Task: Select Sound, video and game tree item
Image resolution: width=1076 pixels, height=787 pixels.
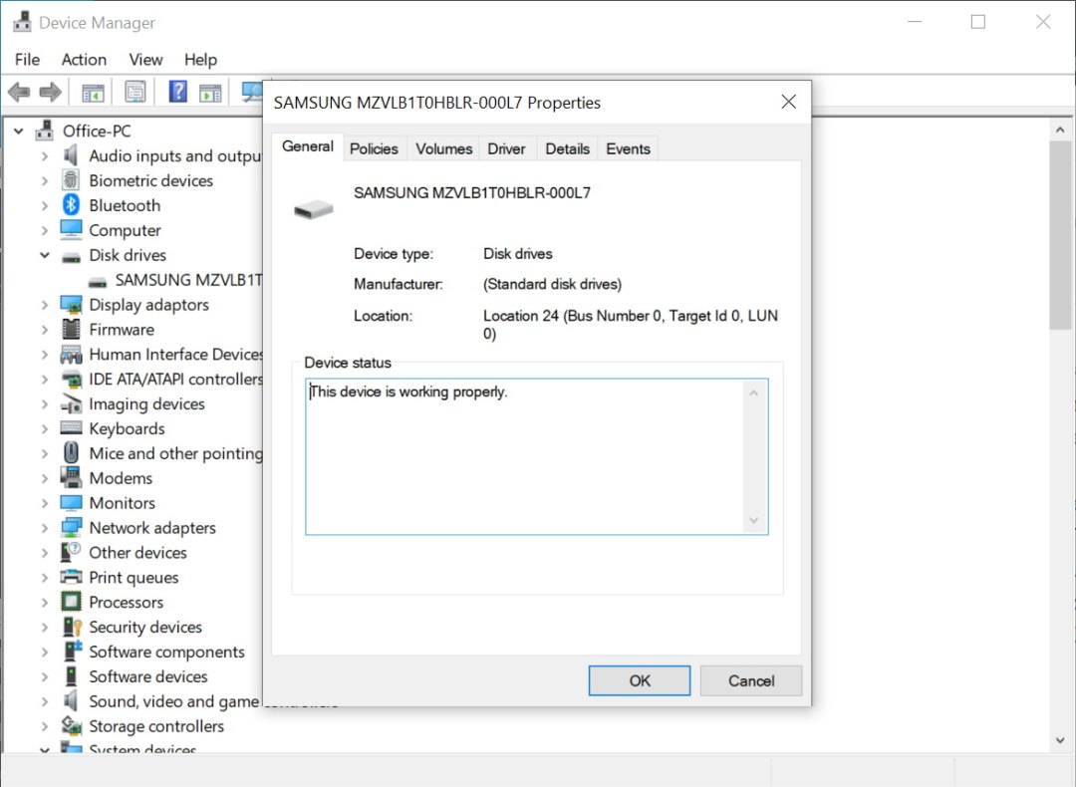Action: tap(173, 701)
